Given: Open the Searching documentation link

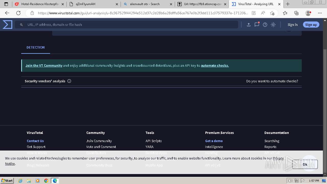Looking at the screenshot, I should pos(272,141).
